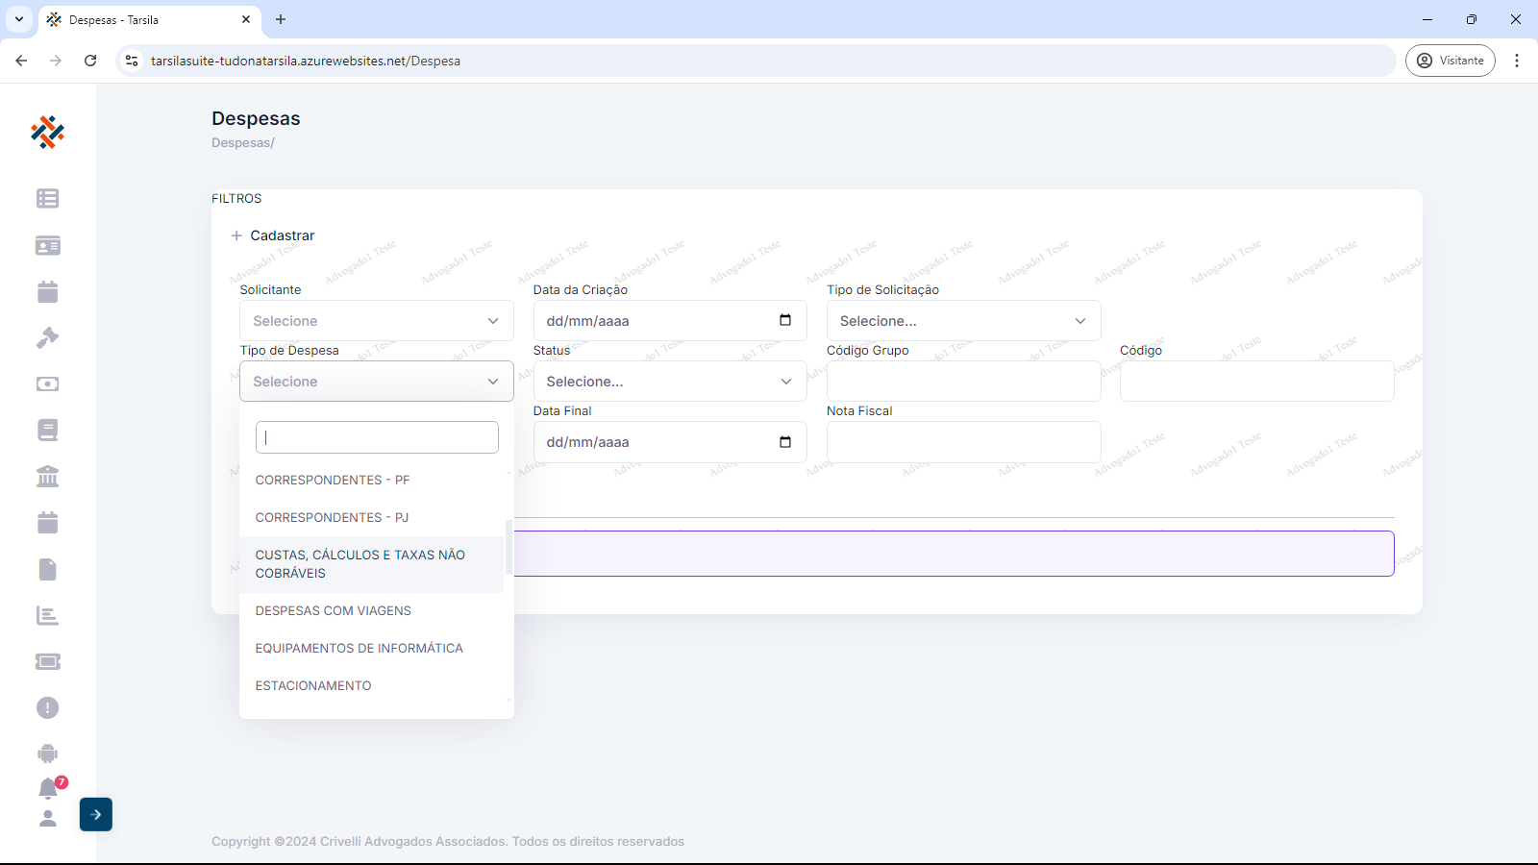Open the money bill sidebar icon
This screenshot has height=865, width=1538.
(x=47, y=383)
